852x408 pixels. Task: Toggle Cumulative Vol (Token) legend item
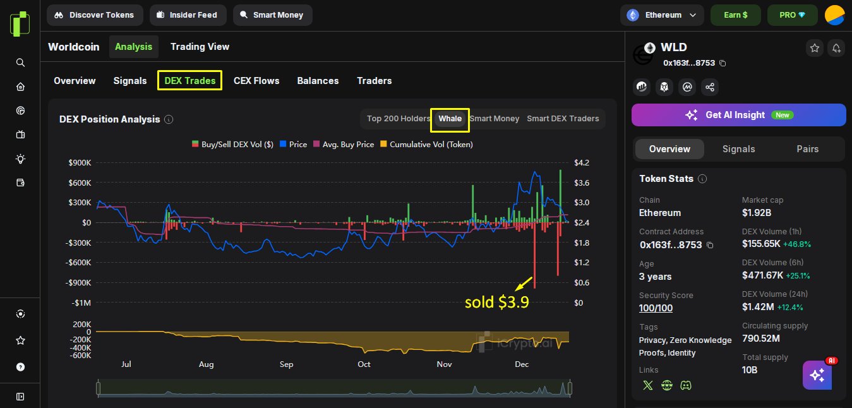426,145
